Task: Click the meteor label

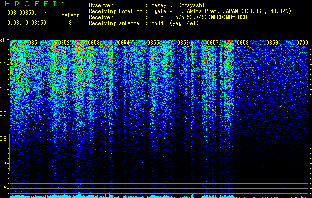Action: pos(70,15)
